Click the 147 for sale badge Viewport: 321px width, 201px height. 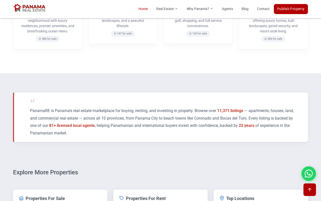(123, 34)
